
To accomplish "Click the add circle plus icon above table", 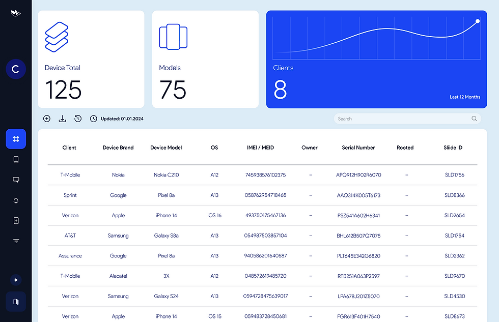I will [x=47, y=119].
